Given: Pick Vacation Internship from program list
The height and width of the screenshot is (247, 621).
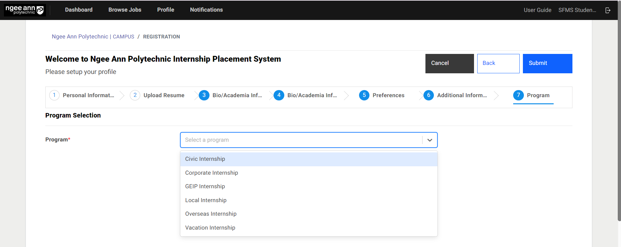Looking at the screenshot, I should tap(210, 228).
